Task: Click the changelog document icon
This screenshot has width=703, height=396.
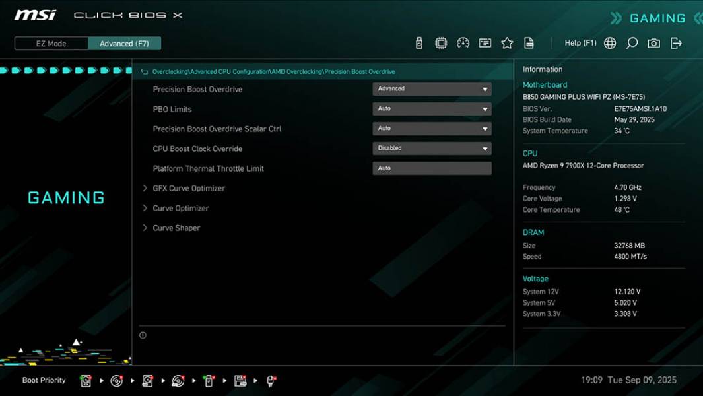Action: point(529,42)
